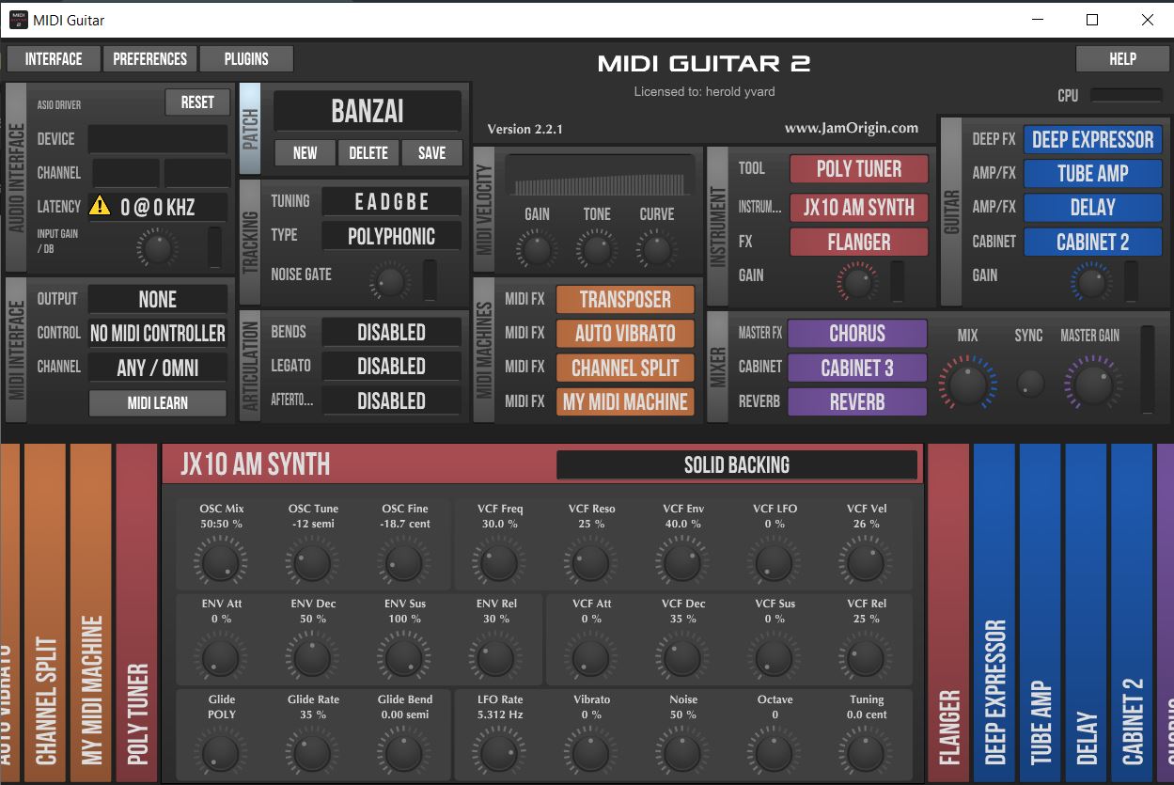Save the BANZAI patch
This screenshot has height=785, width=1174.
coord(431,152)
